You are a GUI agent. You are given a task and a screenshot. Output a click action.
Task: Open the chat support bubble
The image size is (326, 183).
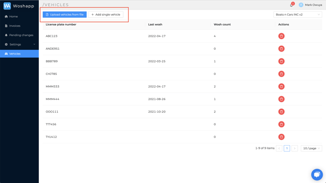coord(317,174)
